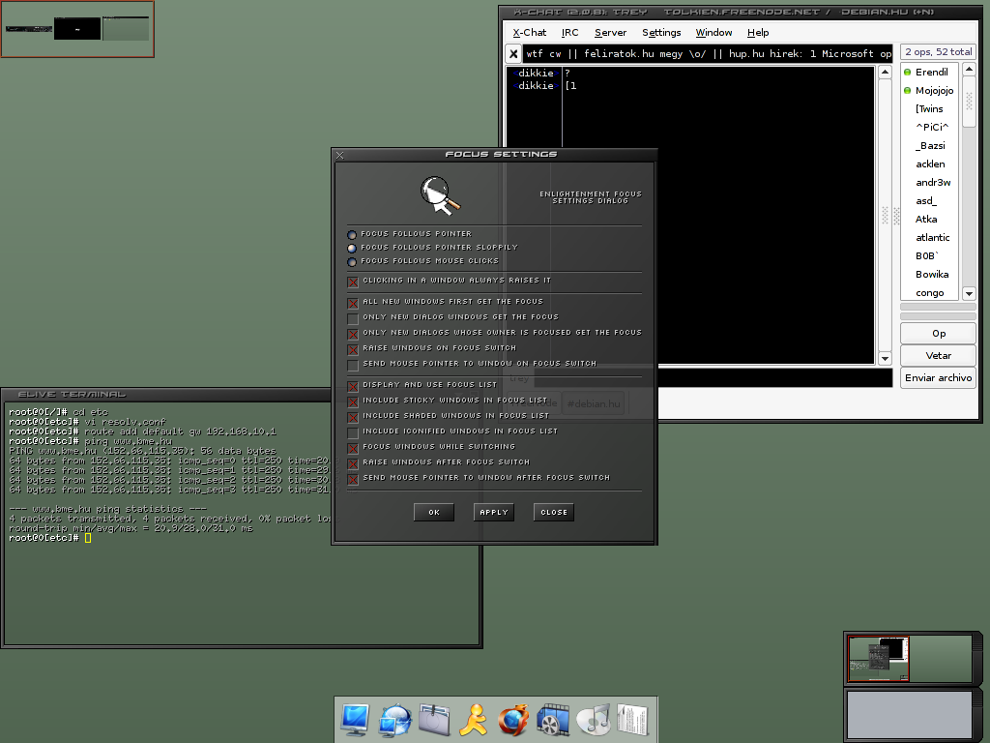Toggle Send Mouse Pointer After Focus Switch
990x743 pixels.
point(353,479)
